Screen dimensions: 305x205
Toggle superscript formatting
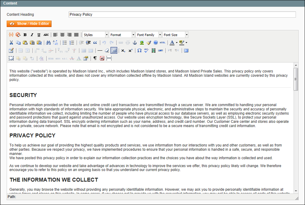point(130,51)
